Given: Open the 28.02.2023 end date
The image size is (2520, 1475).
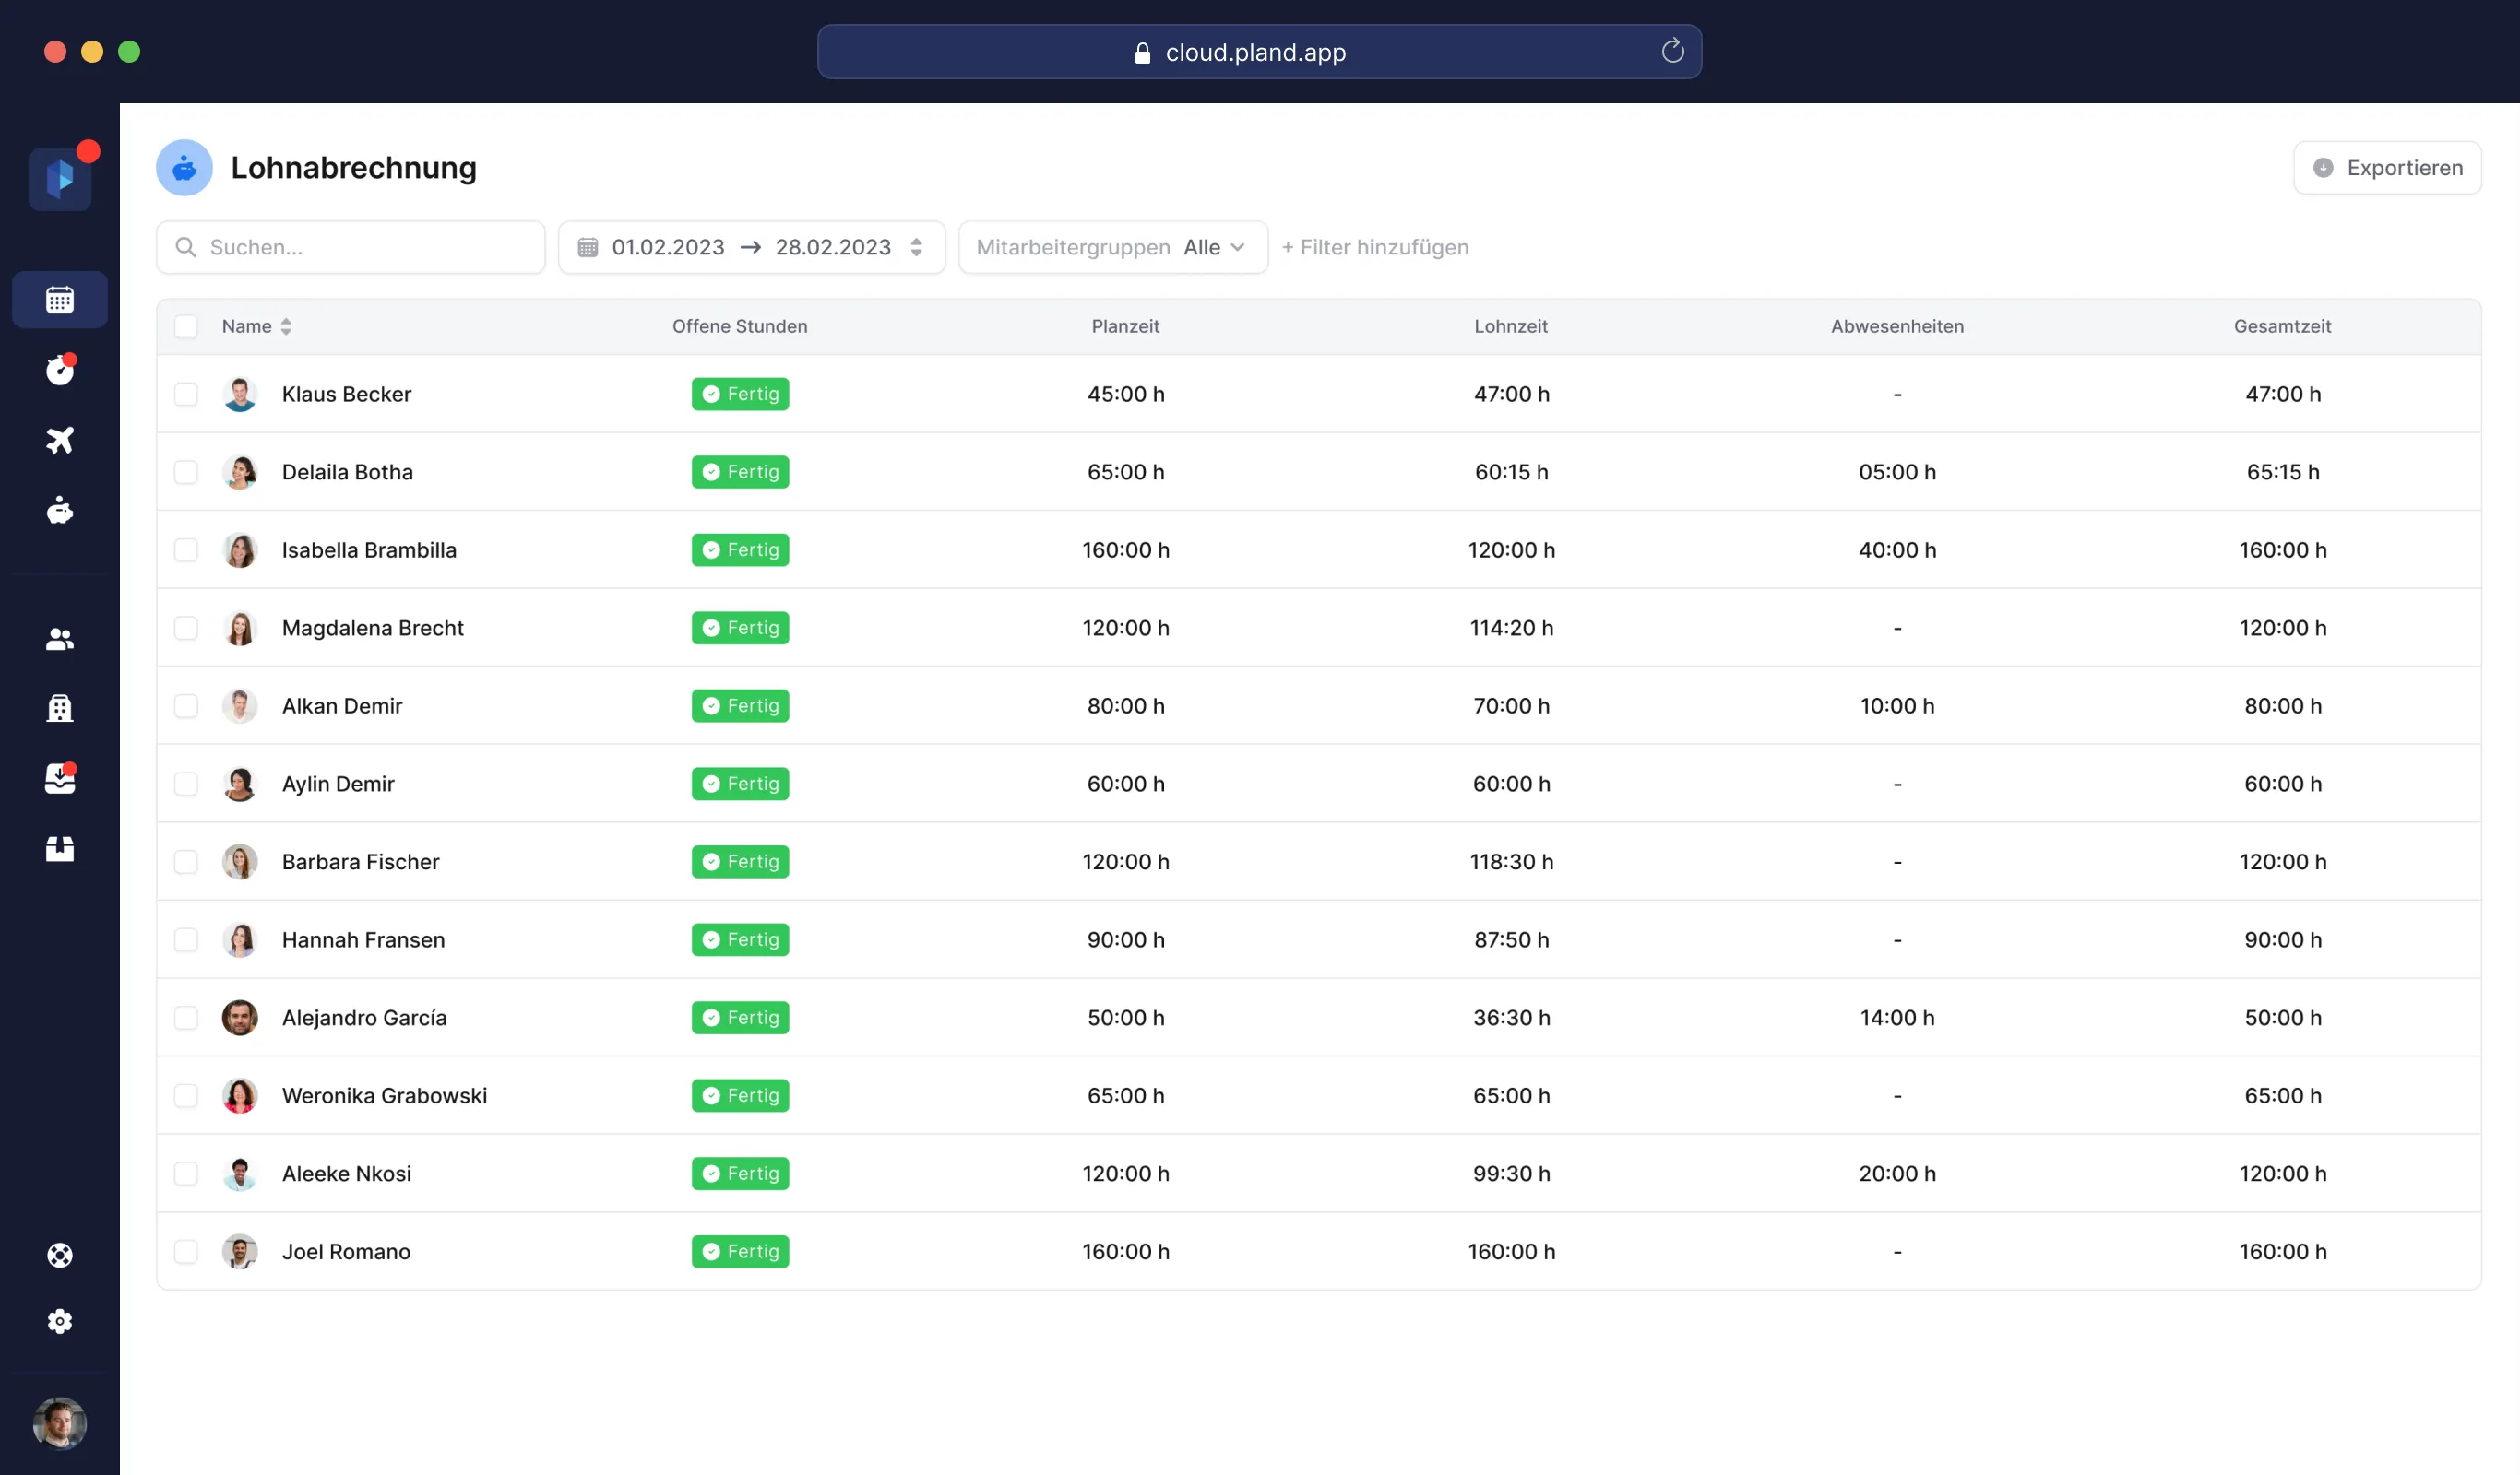Looking at the screenshot, I should point(833,247).
